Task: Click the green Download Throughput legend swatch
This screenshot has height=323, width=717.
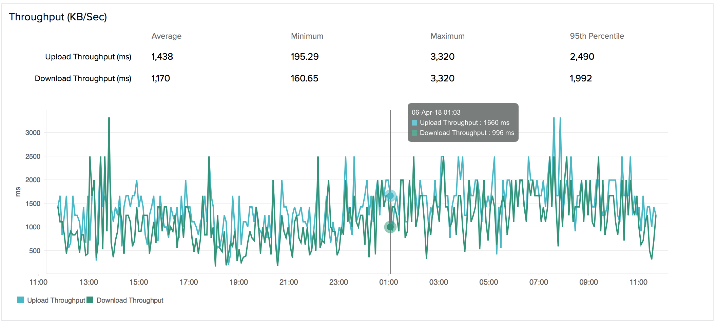Action: 90,300
